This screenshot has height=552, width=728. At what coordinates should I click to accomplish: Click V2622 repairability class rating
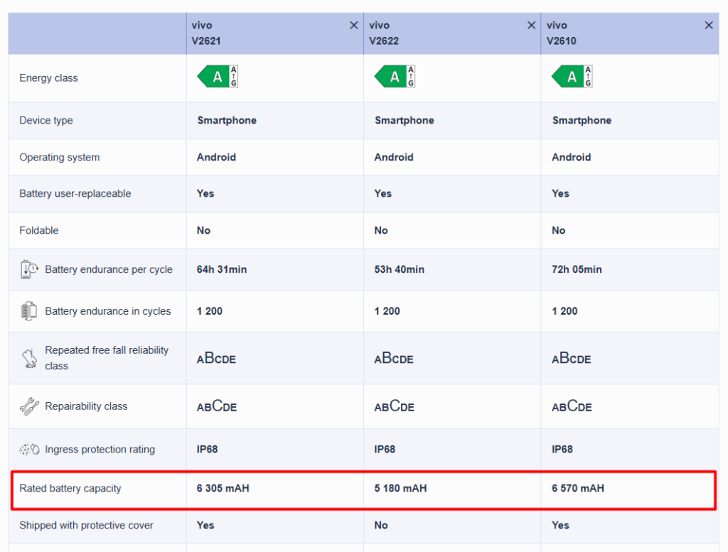394,406
